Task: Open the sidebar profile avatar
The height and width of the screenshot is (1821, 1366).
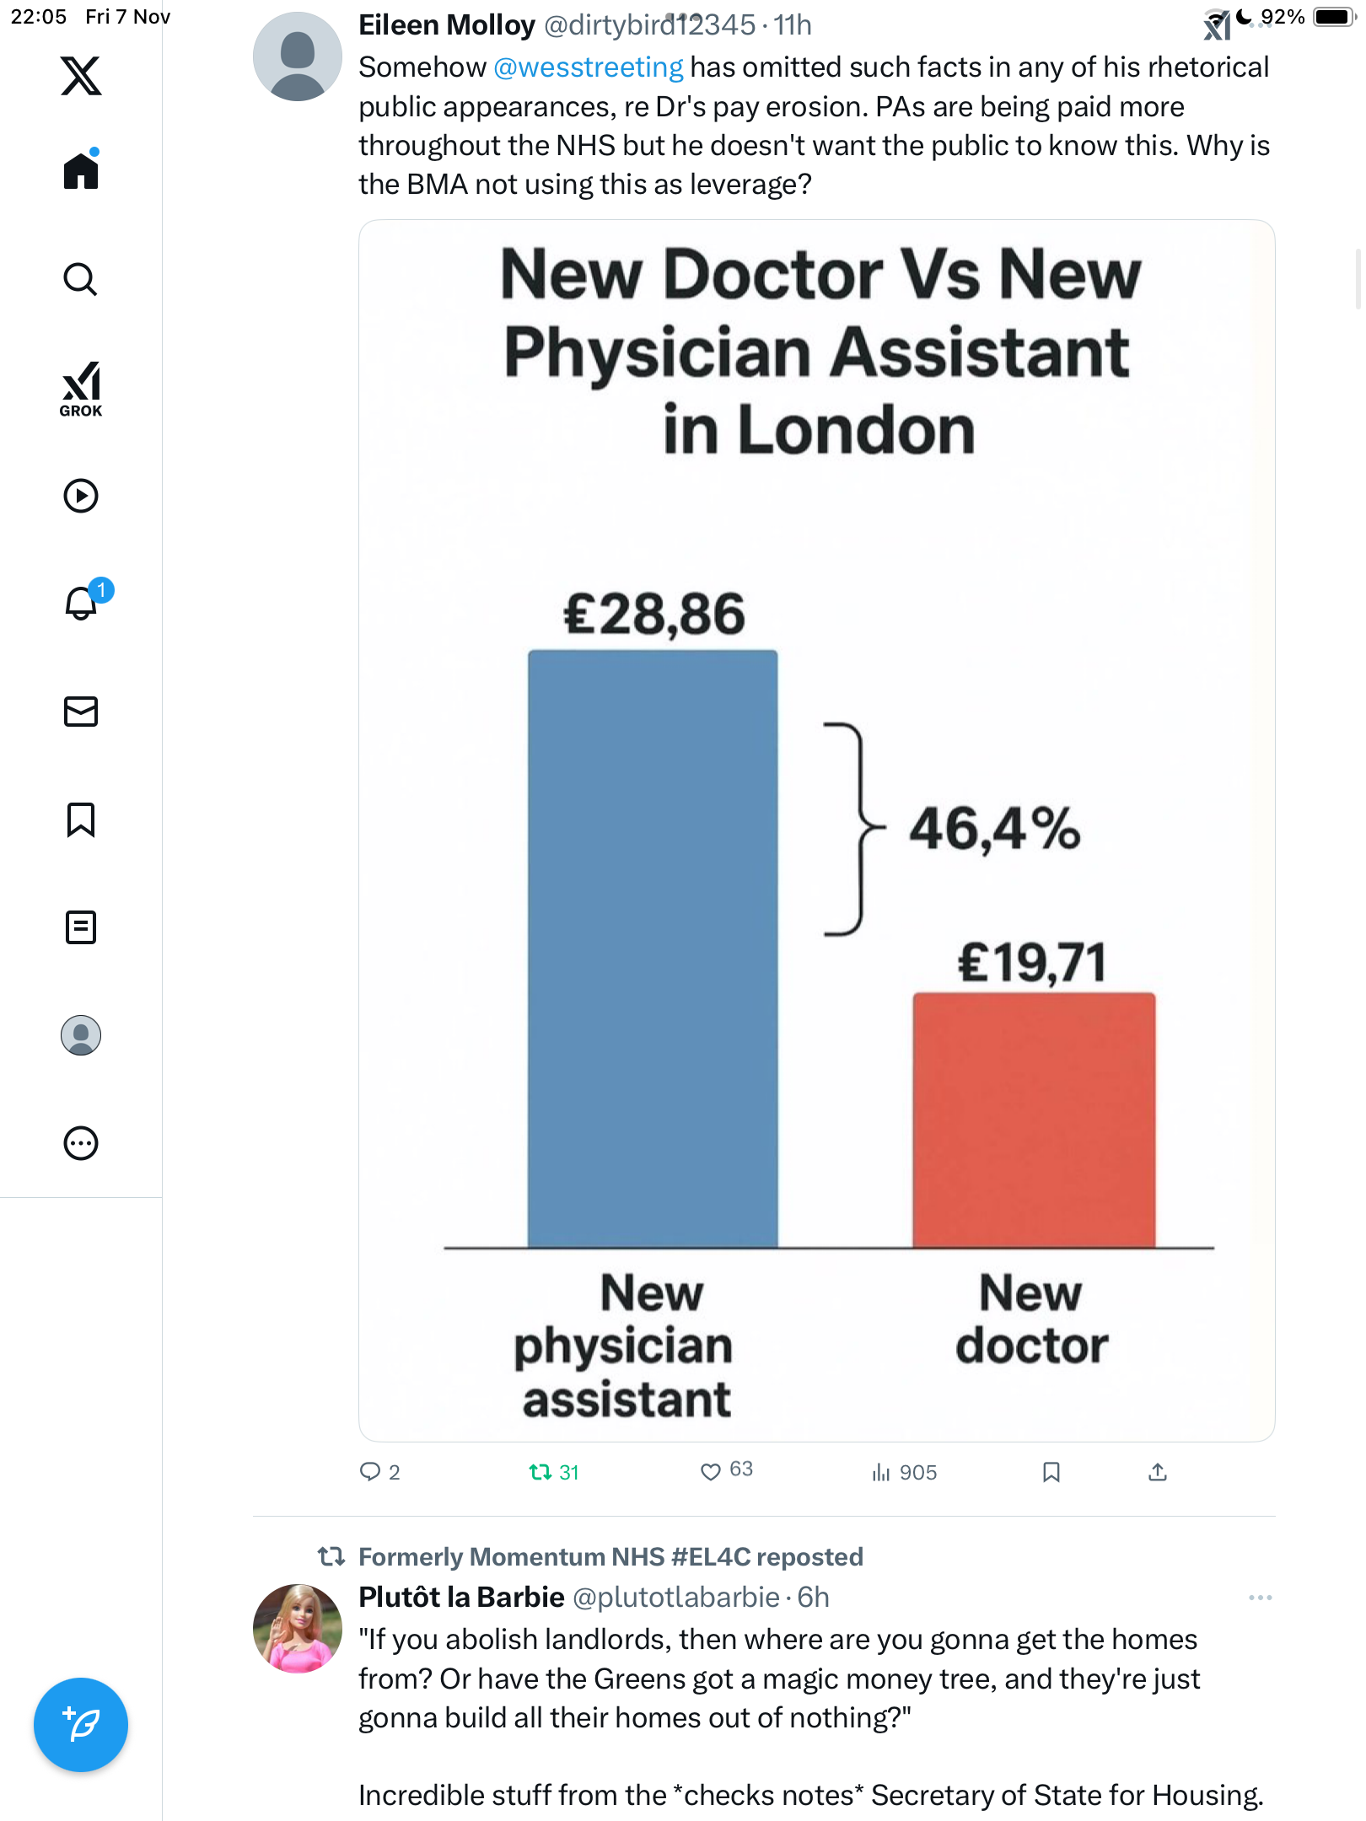Action: (81, 1035)
